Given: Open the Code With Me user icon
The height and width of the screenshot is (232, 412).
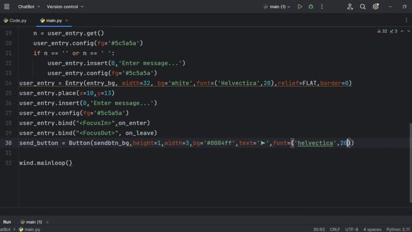Looking at the screenshot, I should point(350,6).
